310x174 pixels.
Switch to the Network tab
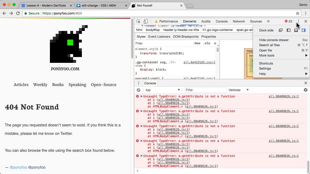tap(239, 21)
